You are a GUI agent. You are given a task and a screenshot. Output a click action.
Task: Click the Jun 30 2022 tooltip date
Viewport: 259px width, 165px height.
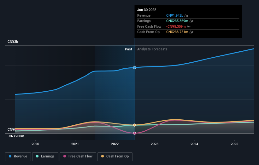(x=147, y=10)
